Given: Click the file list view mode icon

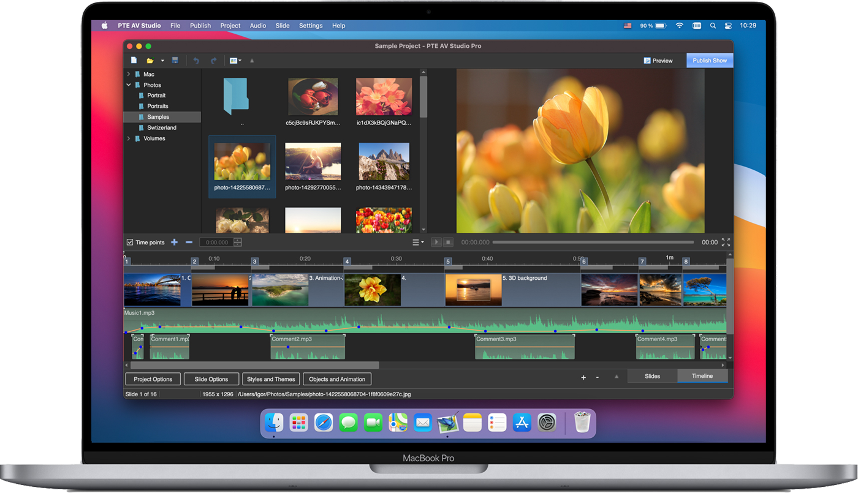Looking at the screenshot, I should [x=233, y=61].
